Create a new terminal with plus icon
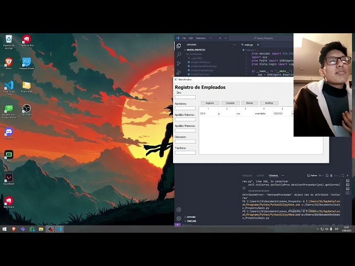 pyautogui.click(x=320, y=176)
